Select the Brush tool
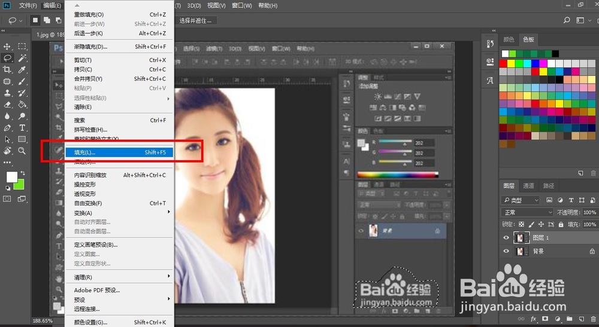 (x=22, y=81)
